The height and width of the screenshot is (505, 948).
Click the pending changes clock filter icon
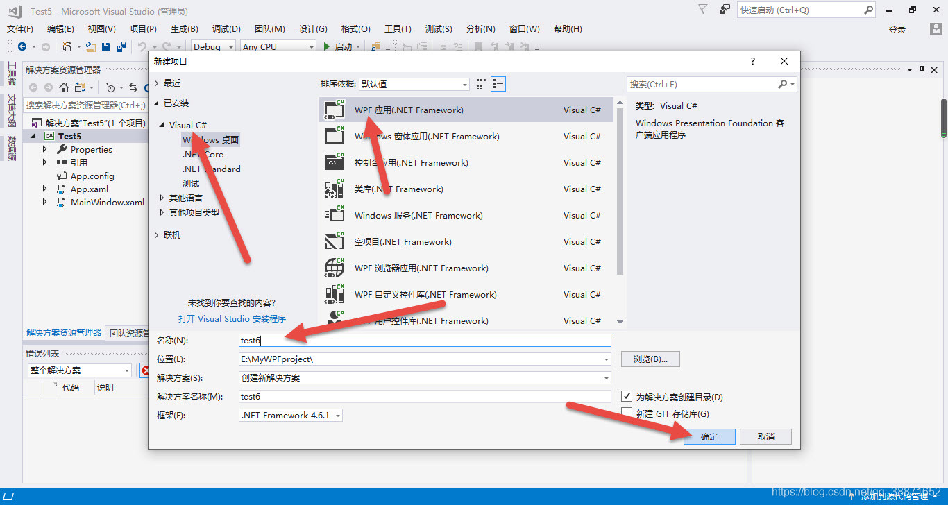point(110,87)
